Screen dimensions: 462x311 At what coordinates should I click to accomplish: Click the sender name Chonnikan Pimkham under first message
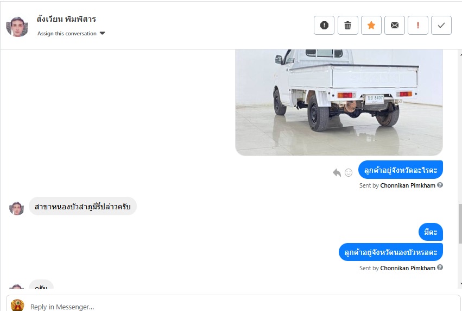408,185
